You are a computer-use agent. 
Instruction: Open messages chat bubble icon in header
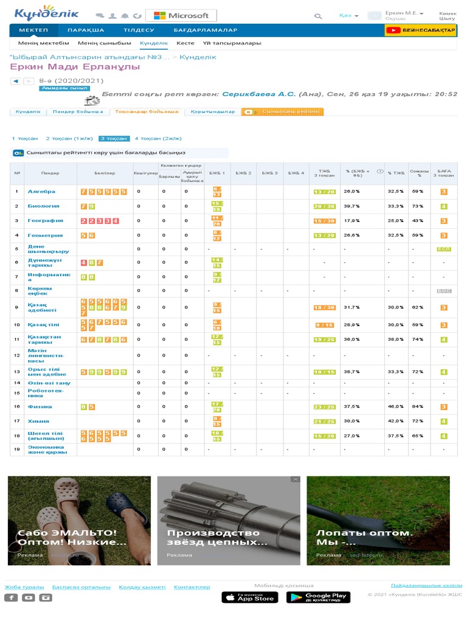100,16
